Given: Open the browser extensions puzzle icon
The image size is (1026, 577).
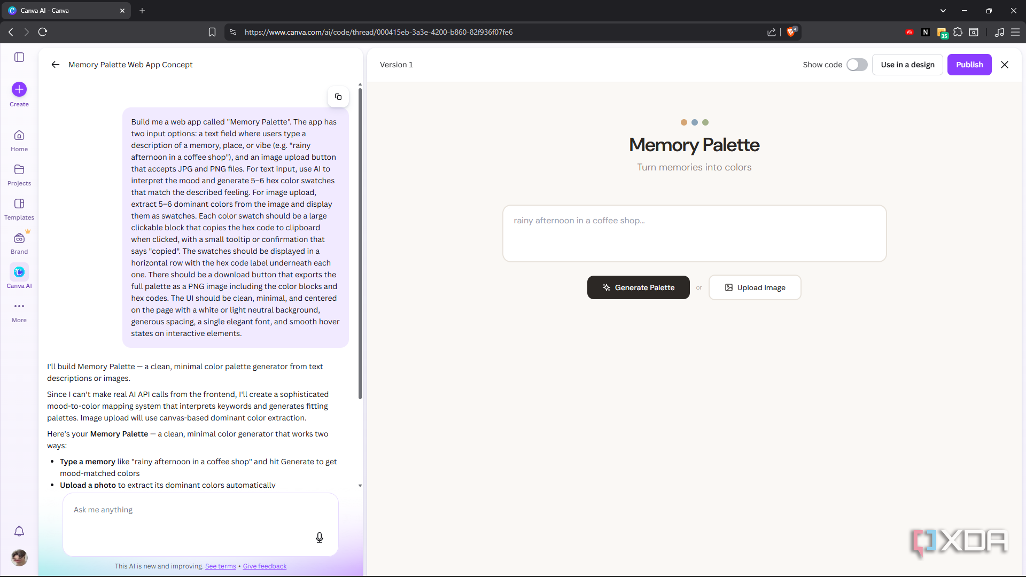Looking at the screenshot, I should 958,32.
